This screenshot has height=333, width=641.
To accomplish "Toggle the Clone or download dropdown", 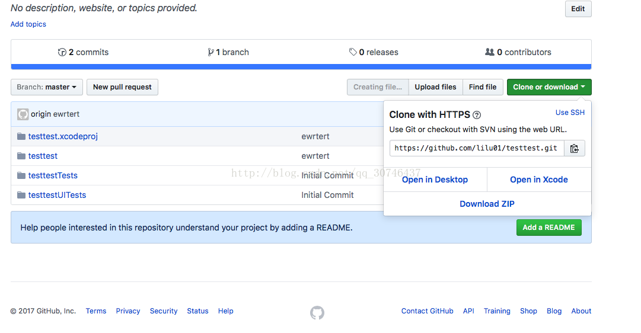I will (x=549, y=87).
